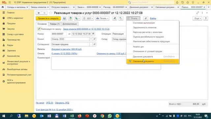Open Закупки section in sidebar
211x119 pixels.
click(x=11, y=29)
